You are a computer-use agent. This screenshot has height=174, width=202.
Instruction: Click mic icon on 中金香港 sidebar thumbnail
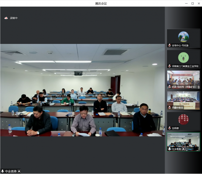point(170,149)
